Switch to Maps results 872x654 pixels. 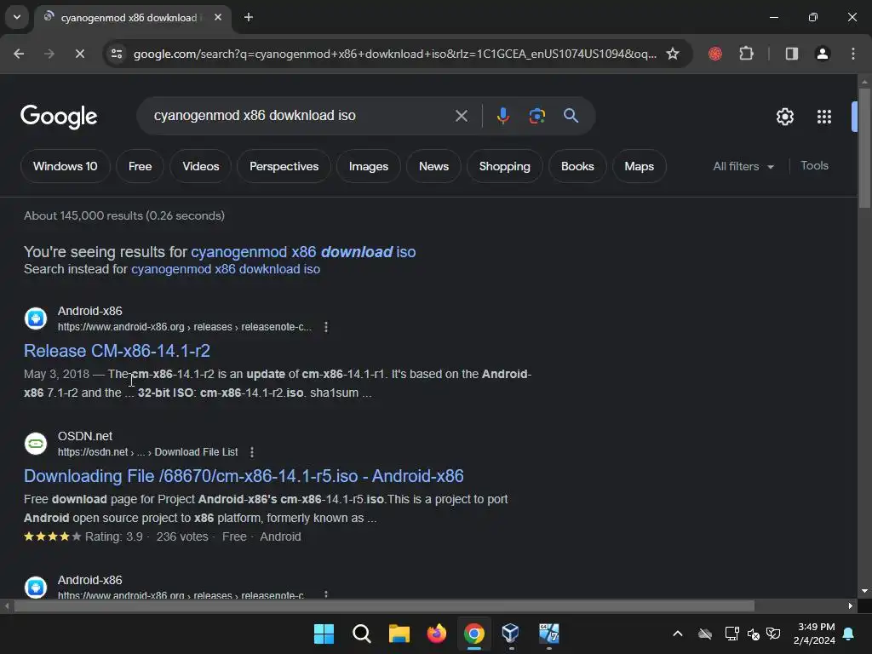(639, 166)
